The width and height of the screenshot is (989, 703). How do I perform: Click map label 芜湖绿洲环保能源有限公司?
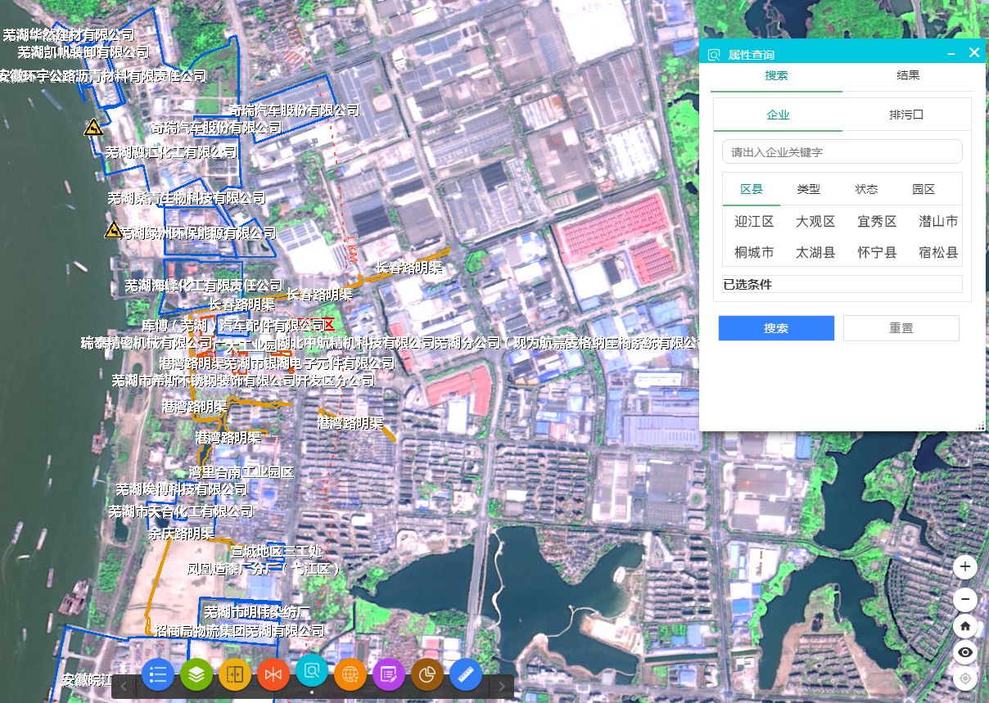click(198, 233)
